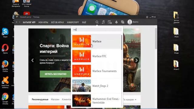Go forward with the right arrow
Viewport: 194px width, 109px height.
point(20,22)
